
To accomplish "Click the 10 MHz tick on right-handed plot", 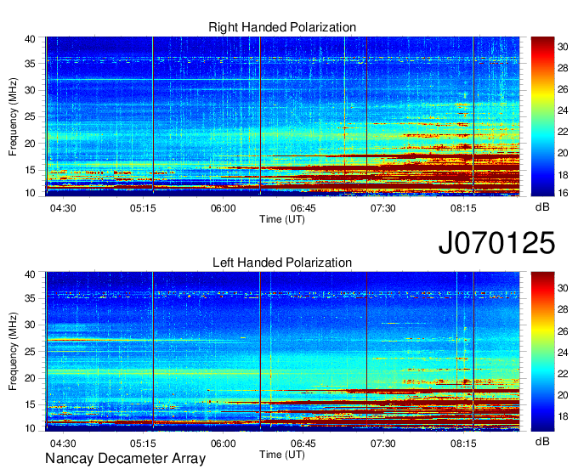I will (x=30, y=193).
